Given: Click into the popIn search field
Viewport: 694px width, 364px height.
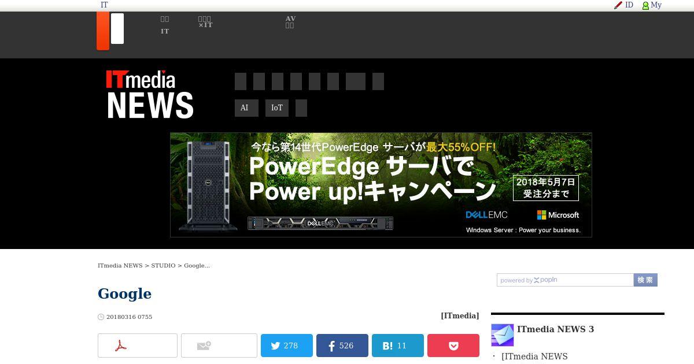Looking at the screenshot, I should coord(565,280).
